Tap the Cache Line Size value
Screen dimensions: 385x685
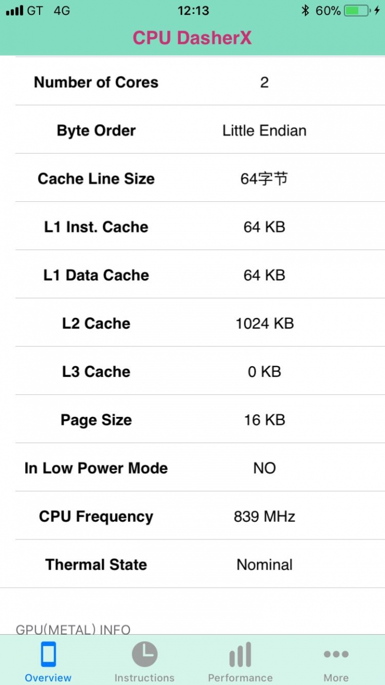click(x=264, y=178)
